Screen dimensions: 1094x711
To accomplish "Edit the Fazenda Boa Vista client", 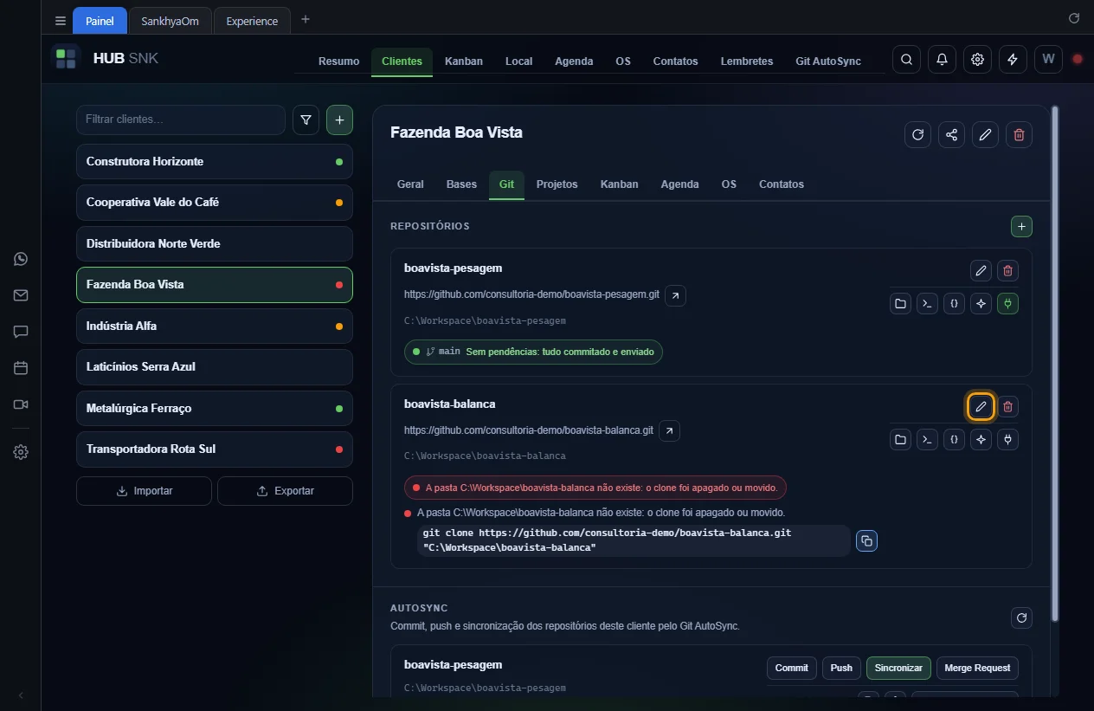I will point(985,134).
